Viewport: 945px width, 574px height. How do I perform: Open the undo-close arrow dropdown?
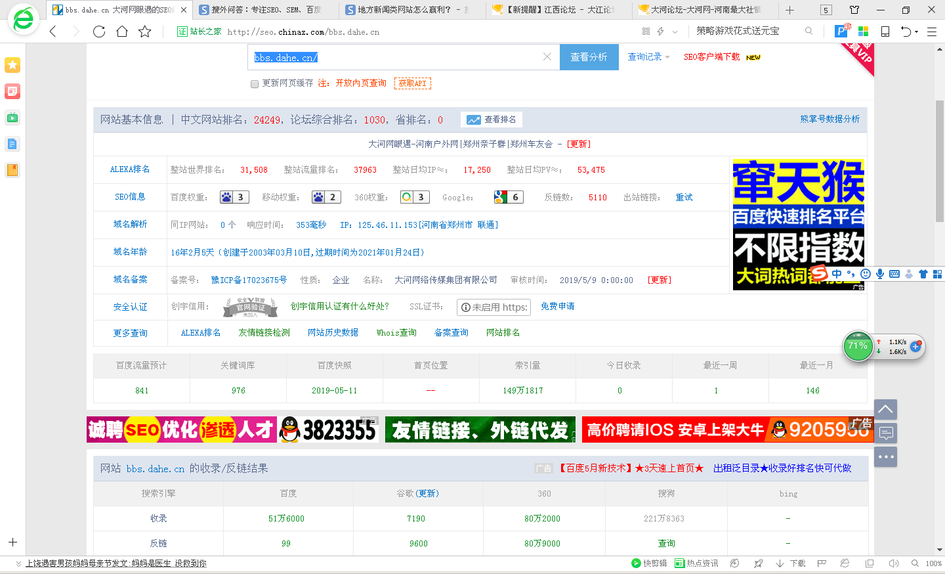click(917, 32)
